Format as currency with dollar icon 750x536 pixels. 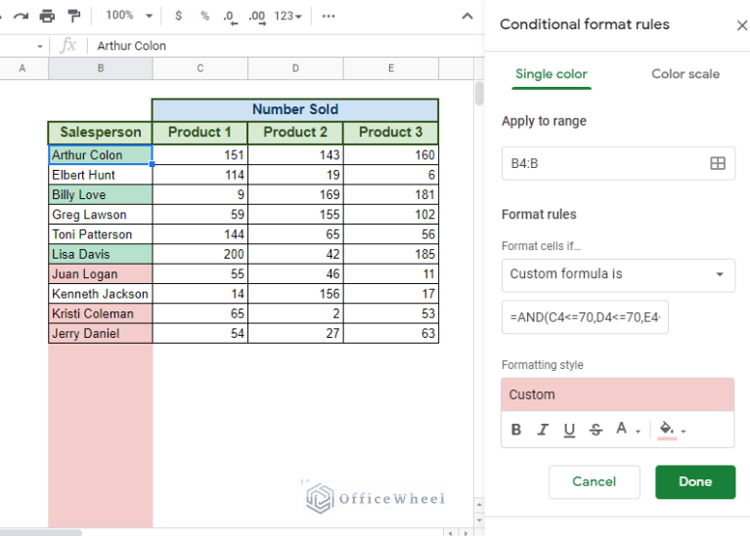(177, 16)
